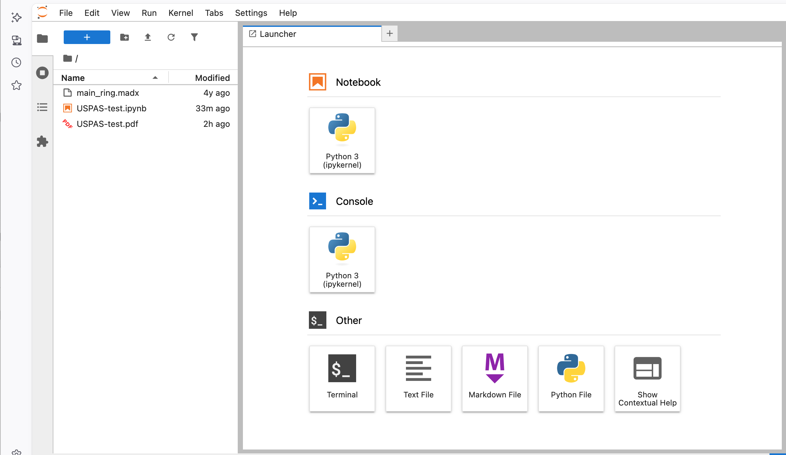The image size is (786, 455).
Task: Add a new tab with plus button
Action: [x=390, y=33]
